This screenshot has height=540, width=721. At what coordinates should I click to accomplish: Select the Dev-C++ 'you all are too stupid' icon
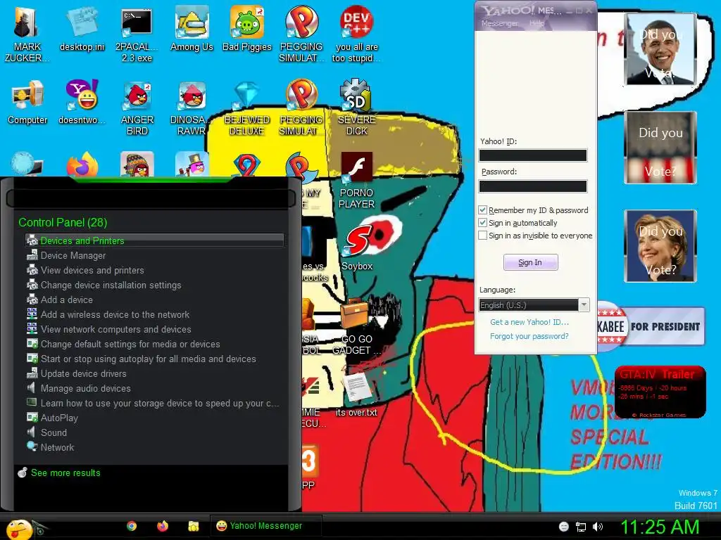(x=356, y=34)
